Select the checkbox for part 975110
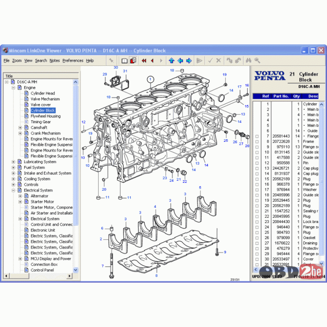Screen dimensions: 327x327 tap(257, 147)
